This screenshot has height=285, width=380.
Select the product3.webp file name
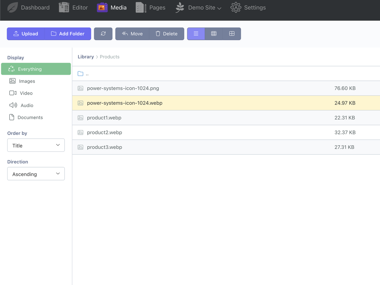[x=104, y=147]
